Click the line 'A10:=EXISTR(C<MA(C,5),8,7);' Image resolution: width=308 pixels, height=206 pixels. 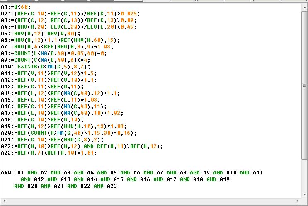click(46, 67)
